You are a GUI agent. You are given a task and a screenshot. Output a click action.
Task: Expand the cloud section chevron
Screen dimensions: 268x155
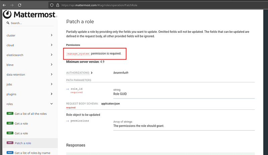tap(52, 45)
